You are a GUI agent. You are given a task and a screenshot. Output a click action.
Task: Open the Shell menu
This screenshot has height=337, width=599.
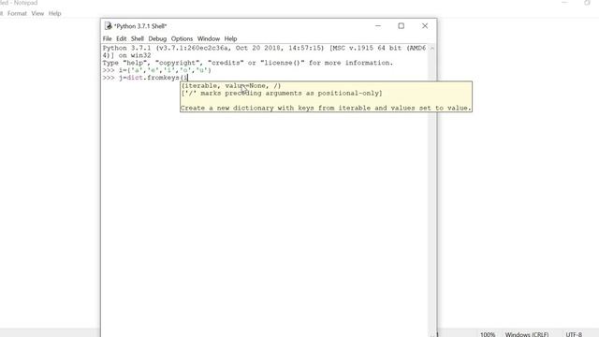coord(138,38)
